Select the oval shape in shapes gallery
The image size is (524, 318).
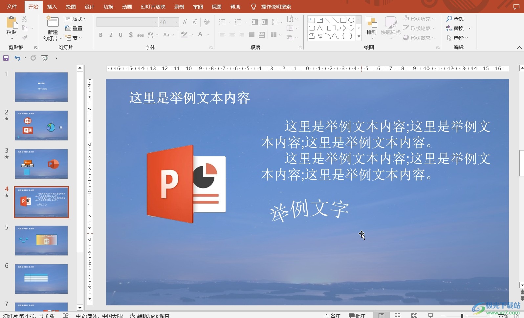[x=351, y=20]
